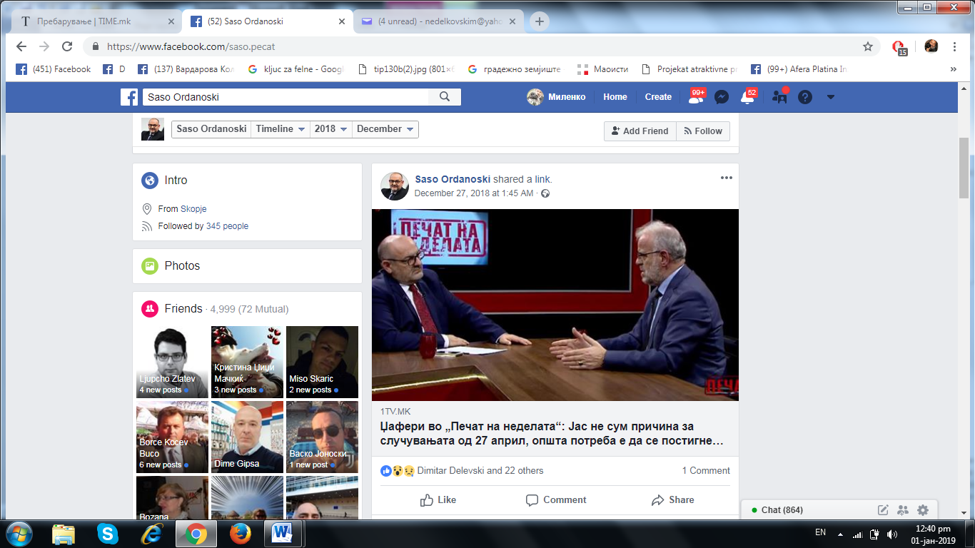Screen dimensions: 975x548
Task: Open the December month dropdown
Action: [385, 129]
